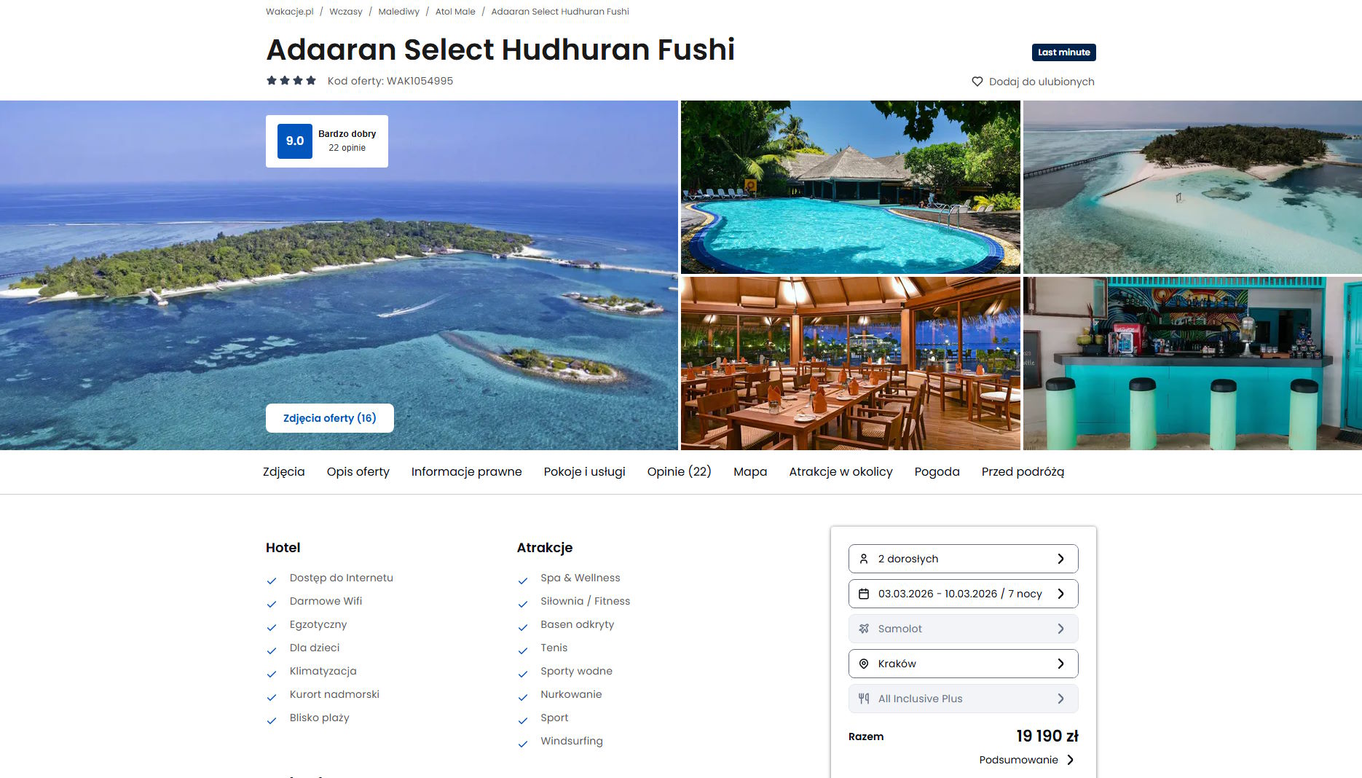View the turquoise bar photo thumbnail
The height and width of the screenshot is (778, 1362).
(1192, 364)
